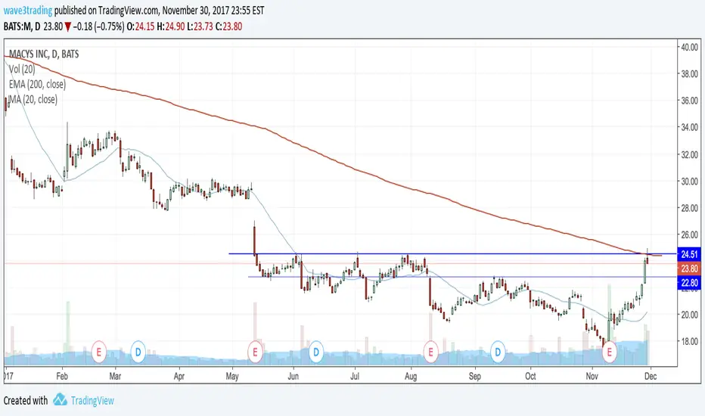
Task: Click the 36.00 price axis value
Action: coord(689,101)
